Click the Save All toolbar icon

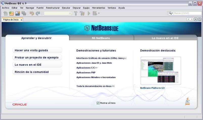tap(24, 13)
